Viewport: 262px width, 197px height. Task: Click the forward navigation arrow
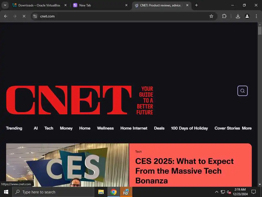[x=15, y=16]
